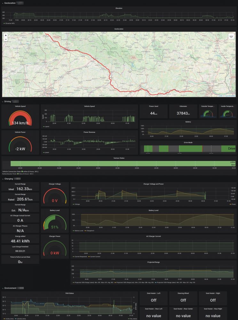
Task: Open the Charger Voltage and Power menu
Action: 153,184
